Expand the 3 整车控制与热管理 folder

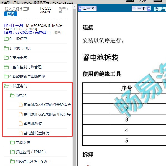click(x=25, y=67)
